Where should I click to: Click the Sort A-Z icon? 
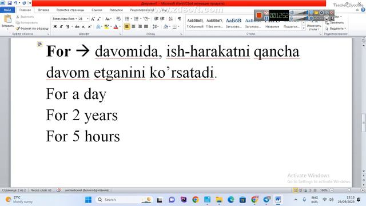click(x=170, y=19)
